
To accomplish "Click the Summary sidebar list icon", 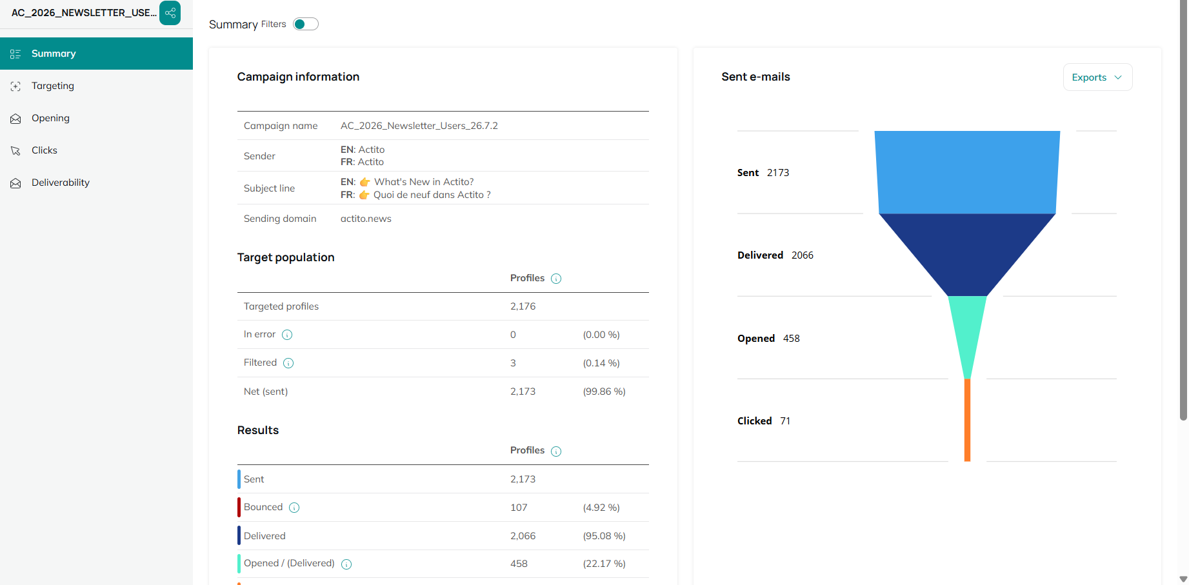I will (15, 54).
